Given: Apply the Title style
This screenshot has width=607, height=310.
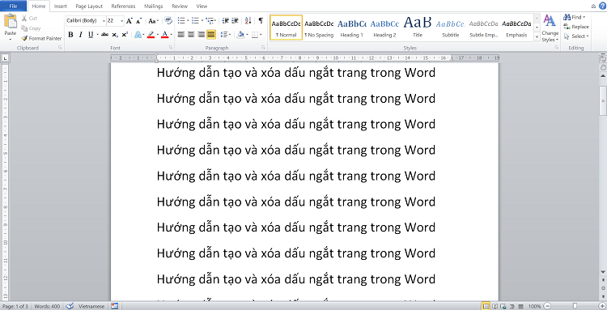Looking at the screenshot, I should tap(418, 28).
